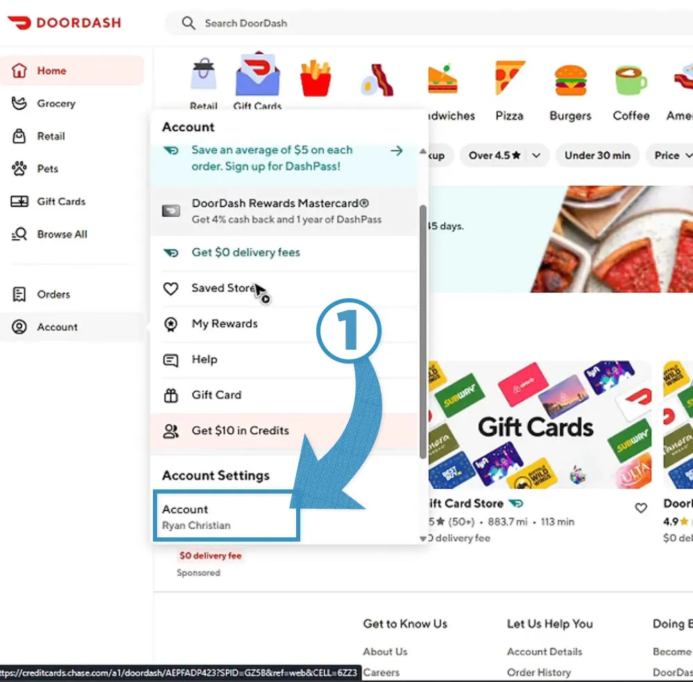Open Pets in the sidebar
693x682 pixels.
point(72,169)
